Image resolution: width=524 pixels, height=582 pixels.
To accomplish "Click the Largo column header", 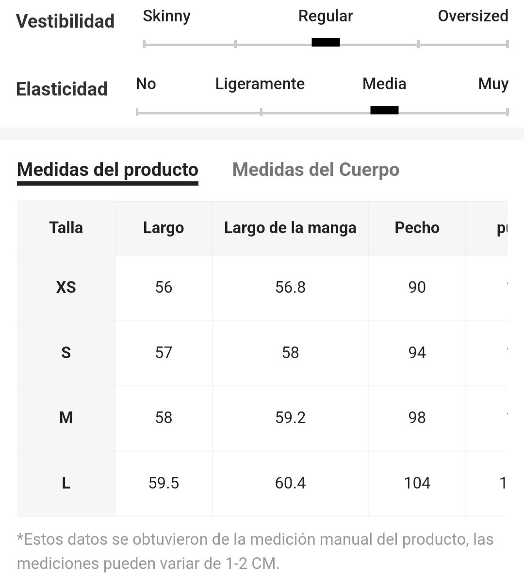I will tap(164, 228).
